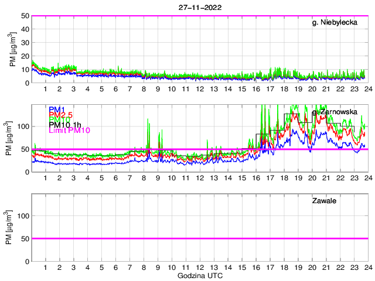Click the 100 y-axis tick of Zawale plot
Viewport: 375px width, 281px height.
click(23, 216)
